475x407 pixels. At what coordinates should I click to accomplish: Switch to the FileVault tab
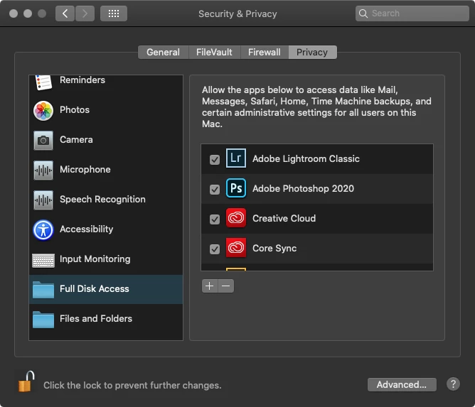pos(214,52)
